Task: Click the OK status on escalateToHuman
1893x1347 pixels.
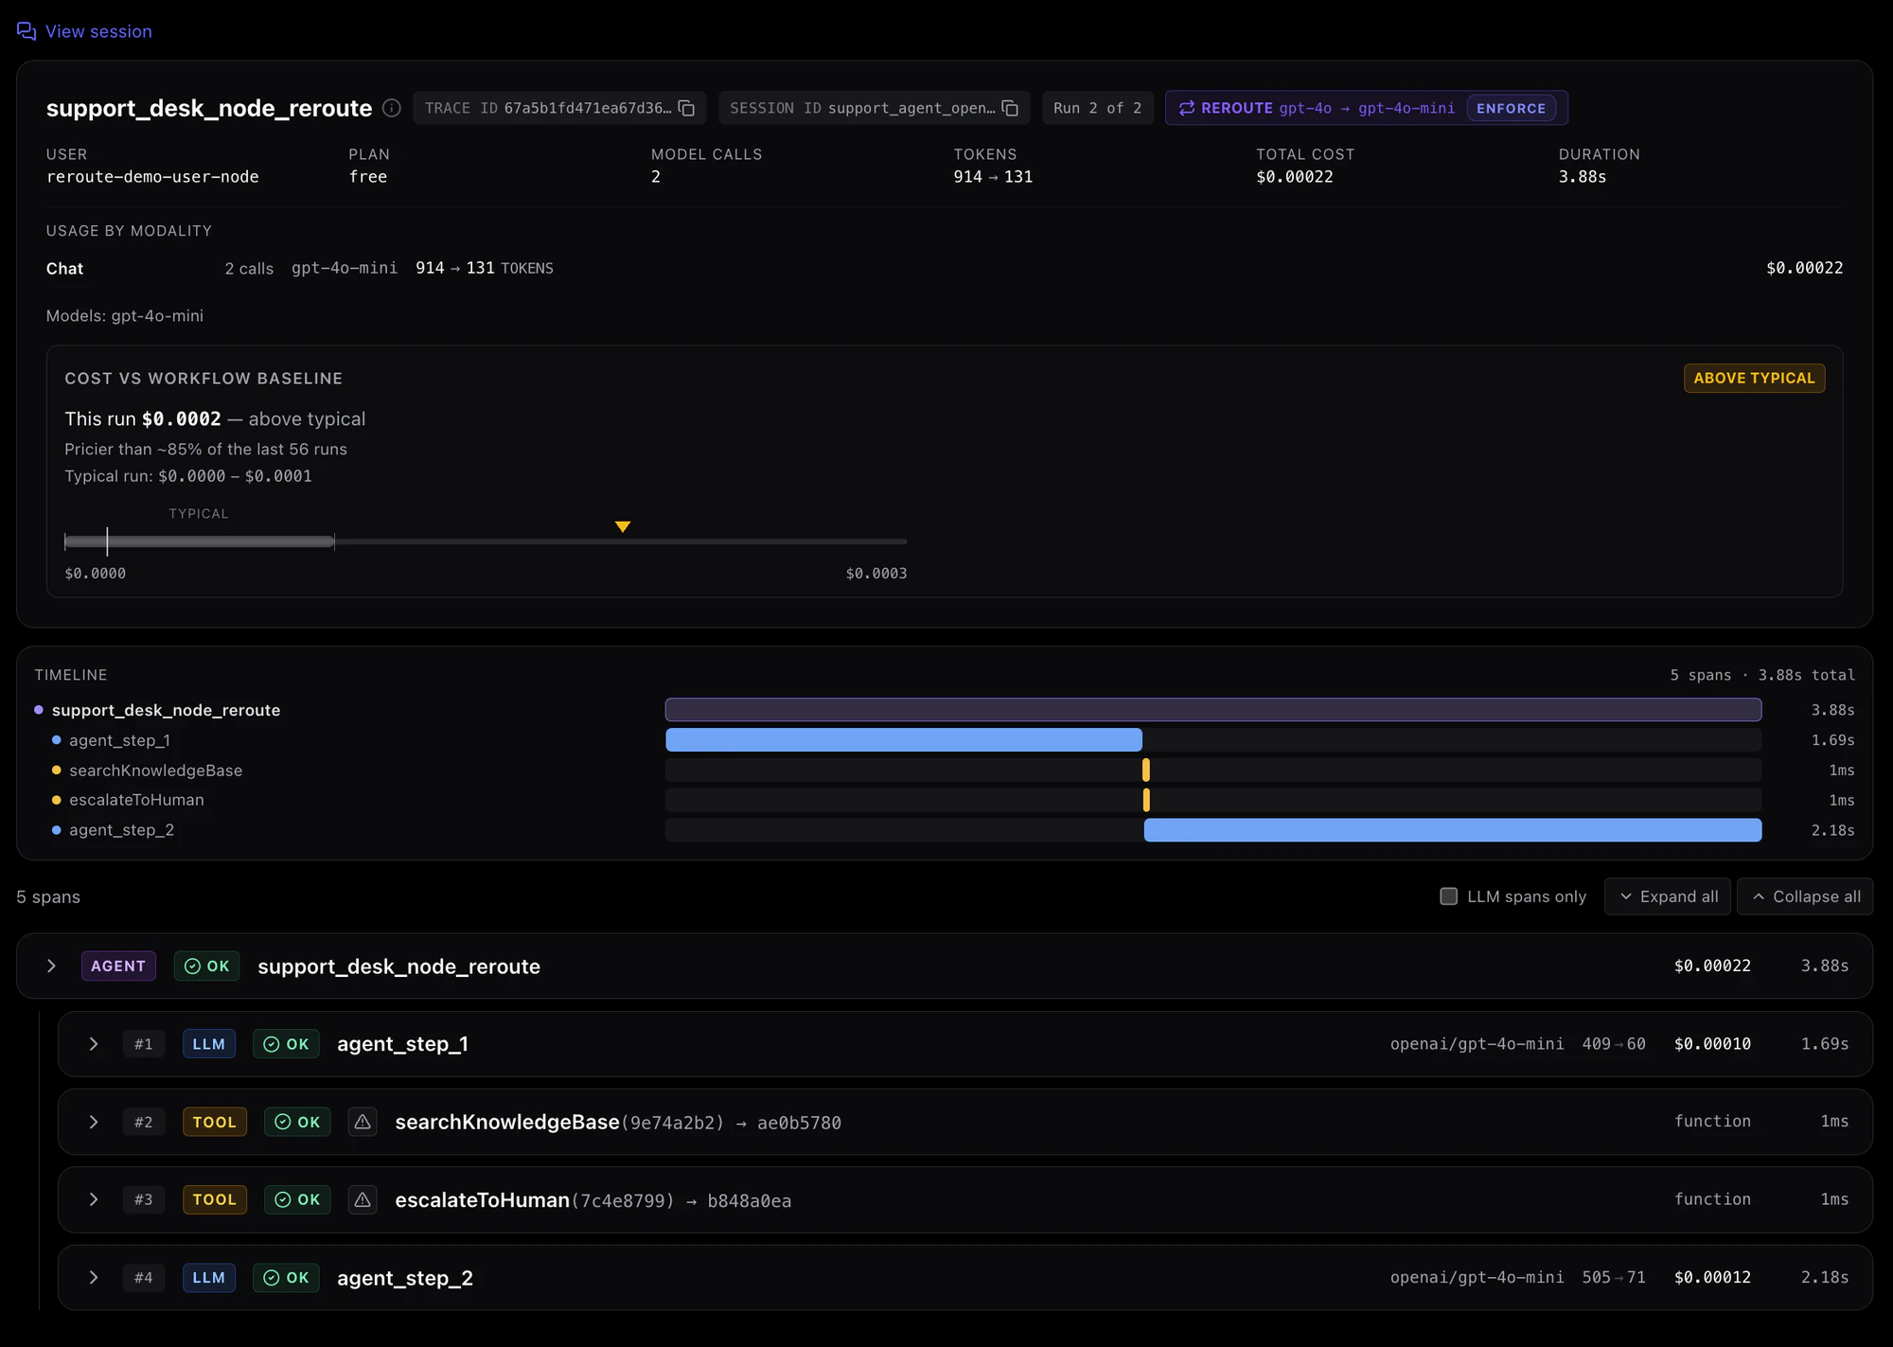Action: (x=297, y=1199)
